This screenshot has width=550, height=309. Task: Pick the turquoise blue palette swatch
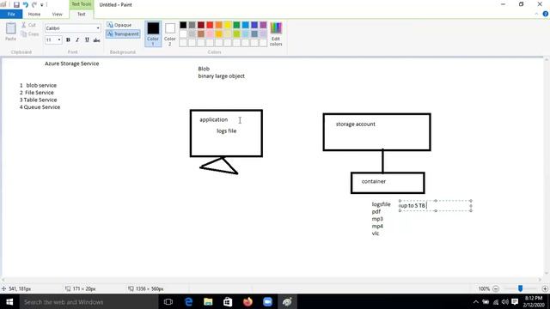click(x=246, y=25)
